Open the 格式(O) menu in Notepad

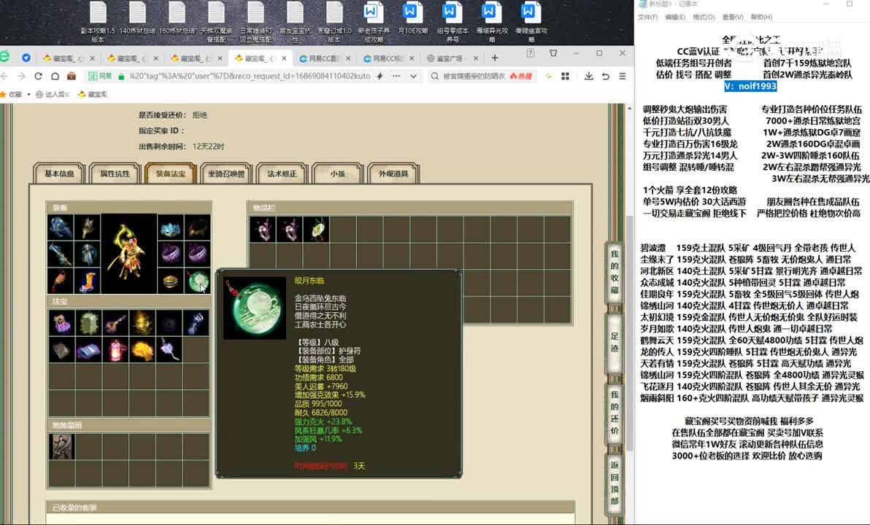coord(704,17)
